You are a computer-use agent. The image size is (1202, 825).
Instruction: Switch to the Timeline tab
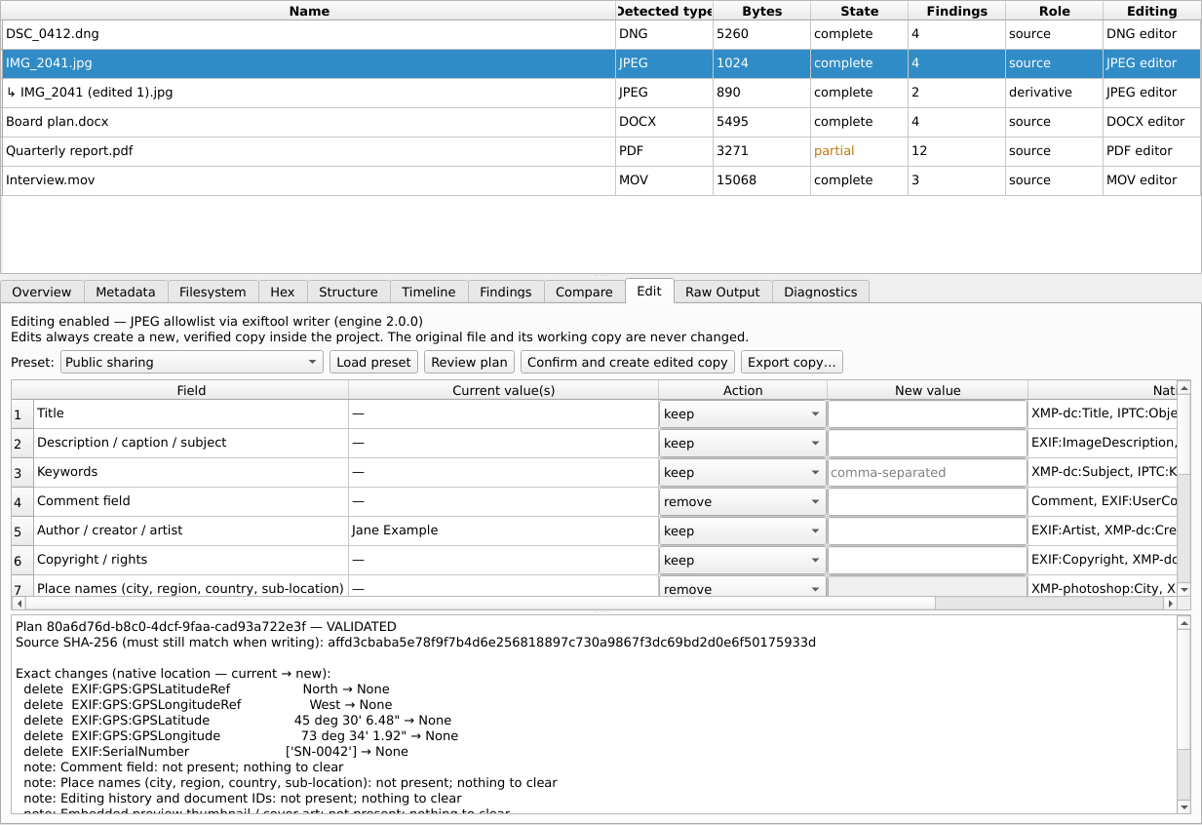coord(429,292)
